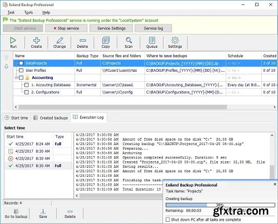Save the execution log
The width and height of the screenshot is (278, 224).
click(x=43, y=213)
